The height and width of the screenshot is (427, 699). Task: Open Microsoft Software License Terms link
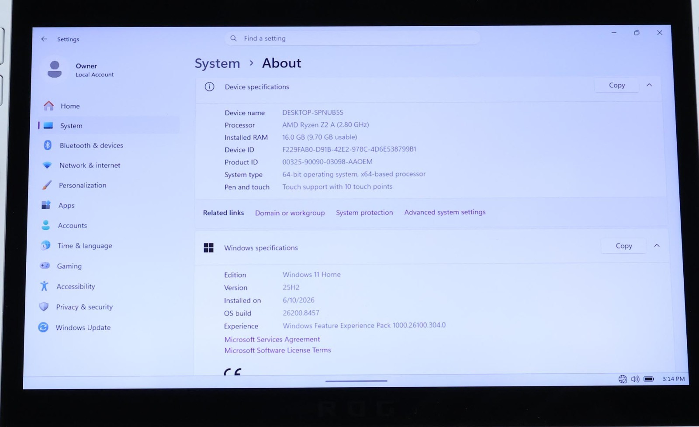coord(278,350)
